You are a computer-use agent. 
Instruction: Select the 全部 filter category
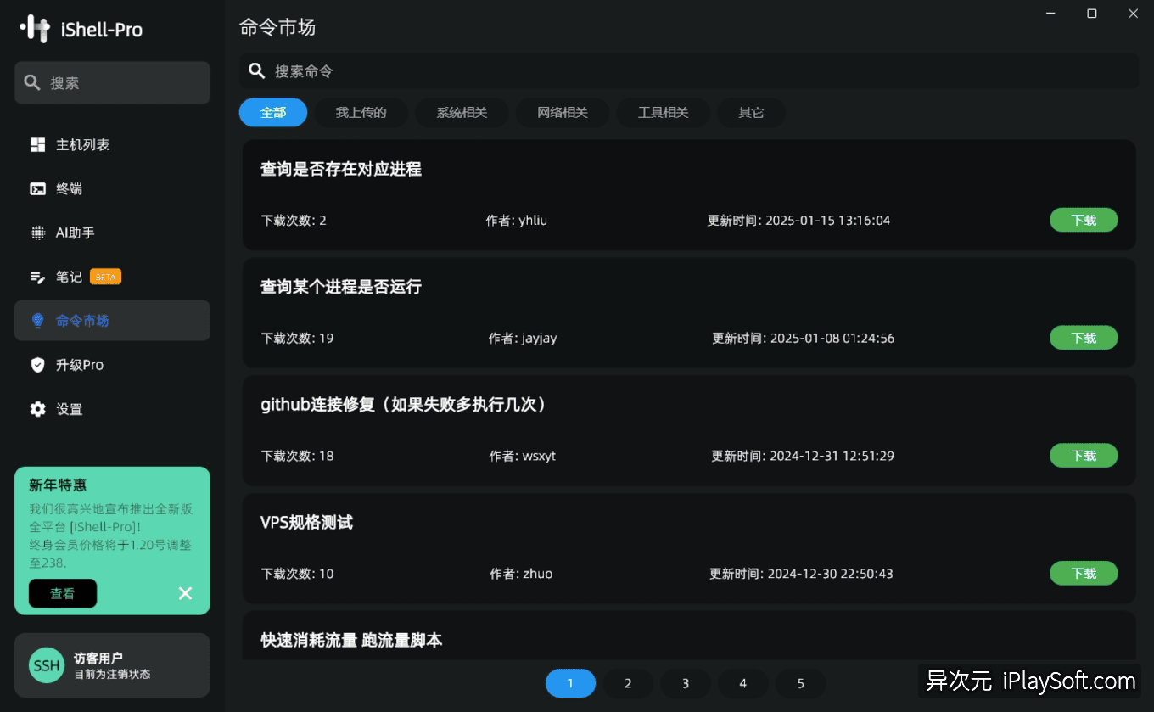pyautogui.click(x=272, y=112)
